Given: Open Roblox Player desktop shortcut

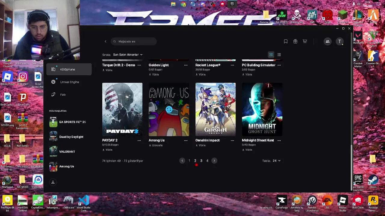Looking at the screenshot, I should 8,79.
